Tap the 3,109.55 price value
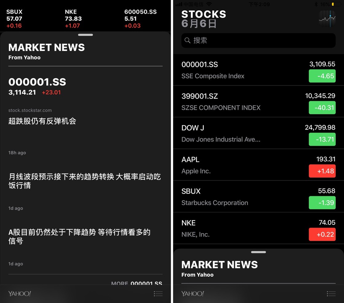 pos(322,64)
